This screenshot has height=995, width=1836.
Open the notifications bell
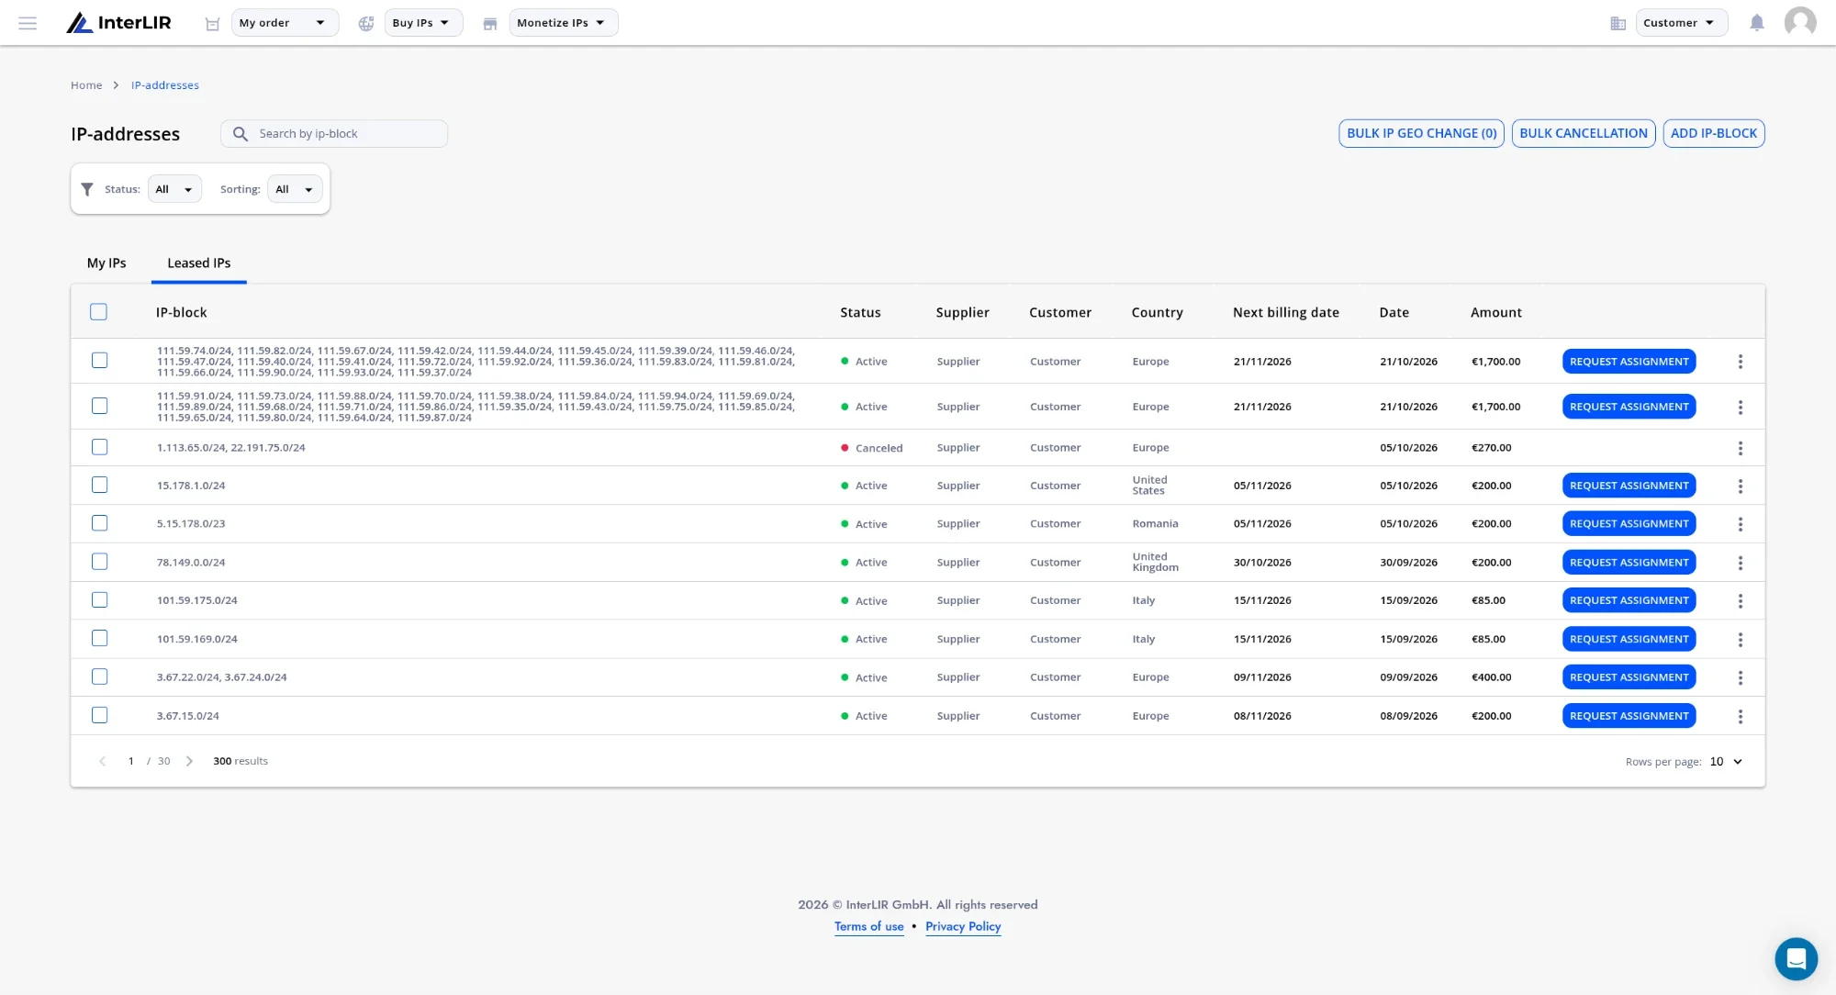click(x=1756, y=23)
